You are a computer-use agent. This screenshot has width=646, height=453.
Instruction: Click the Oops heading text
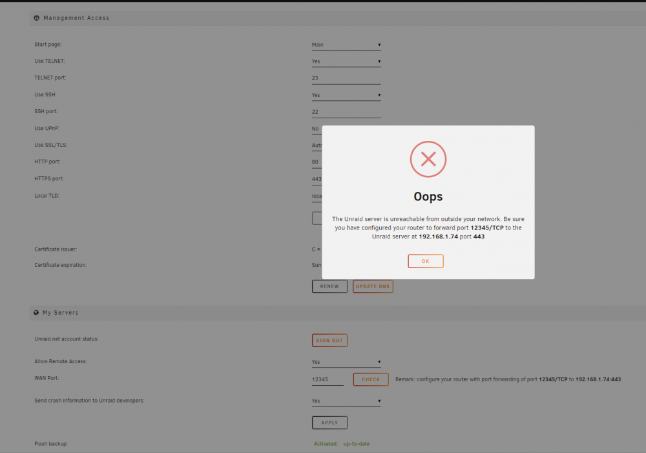[x=428, y=196]
